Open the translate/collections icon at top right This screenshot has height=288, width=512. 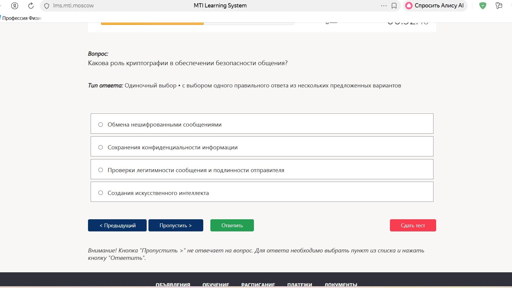pos(499,6)
